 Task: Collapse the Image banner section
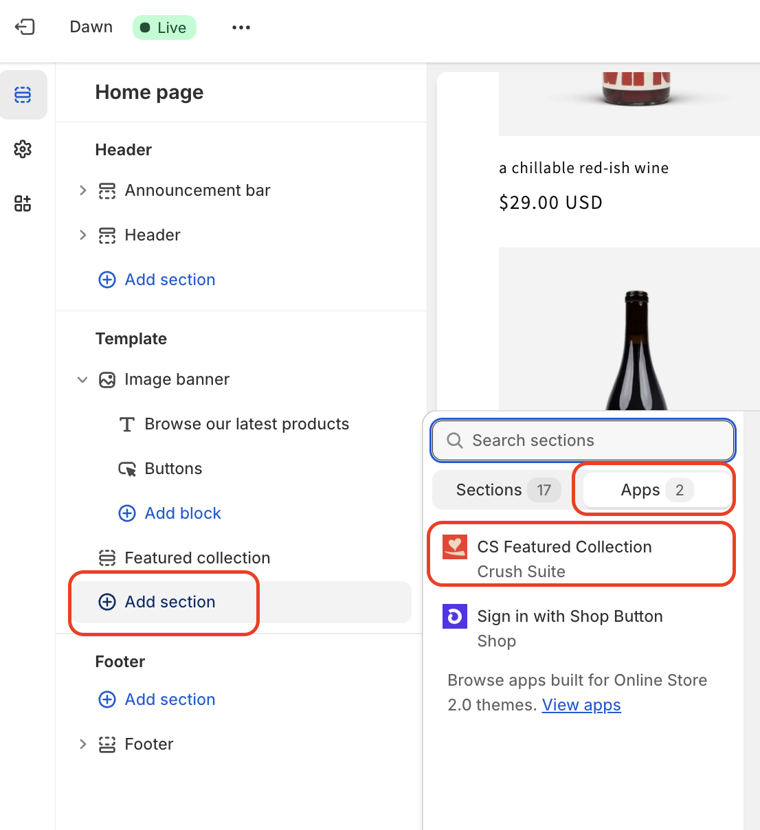(82, 379)
